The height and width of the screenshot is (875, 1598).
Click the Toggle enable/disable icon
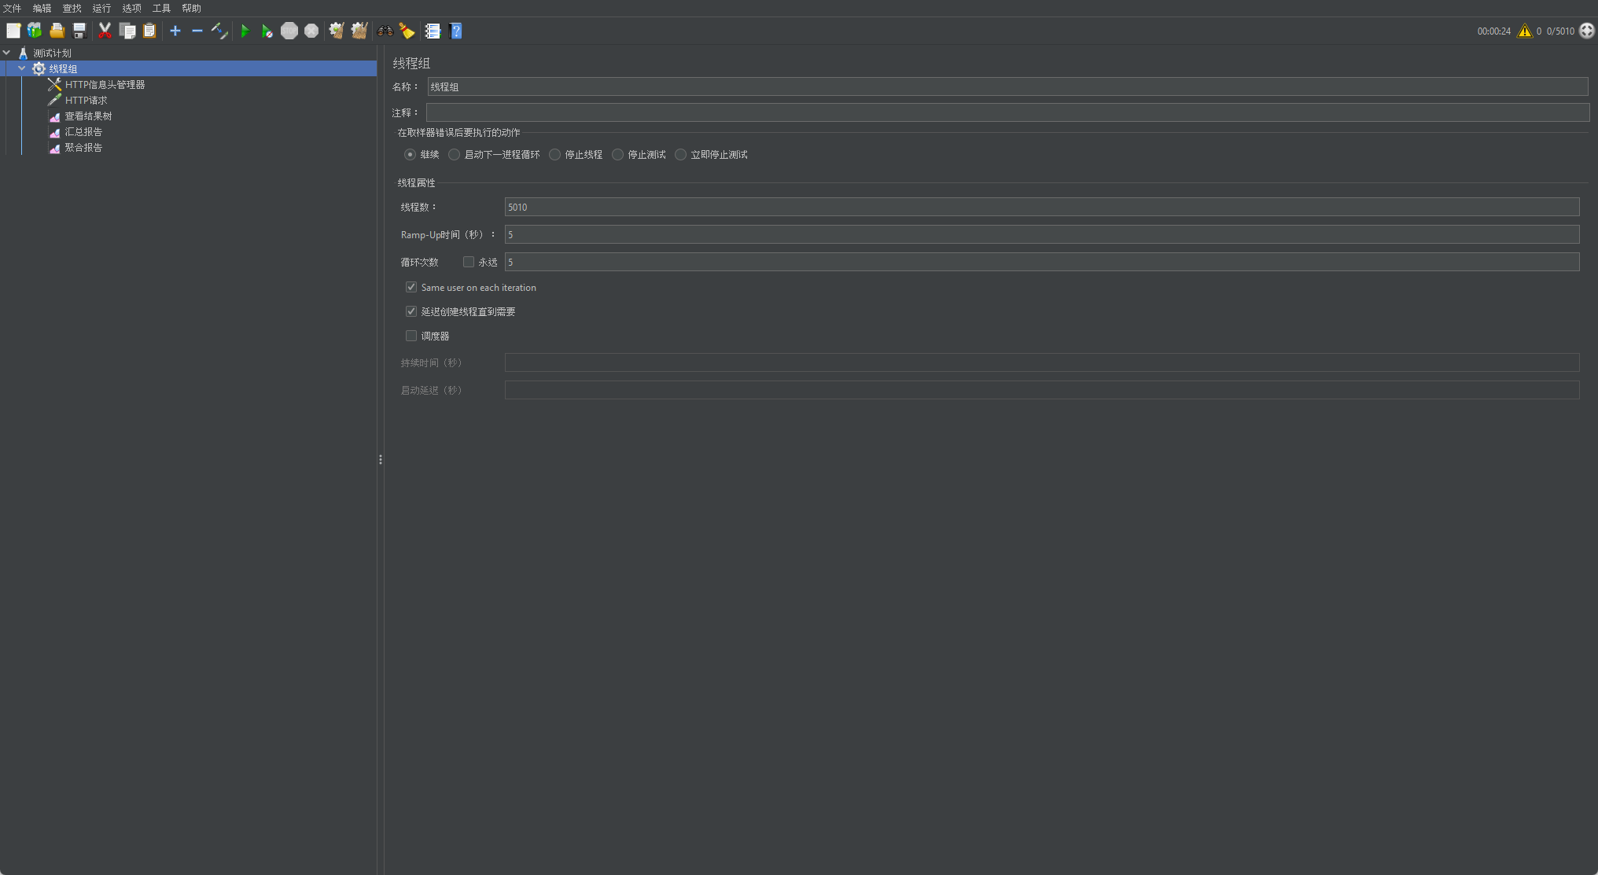[x=219, y=31]
